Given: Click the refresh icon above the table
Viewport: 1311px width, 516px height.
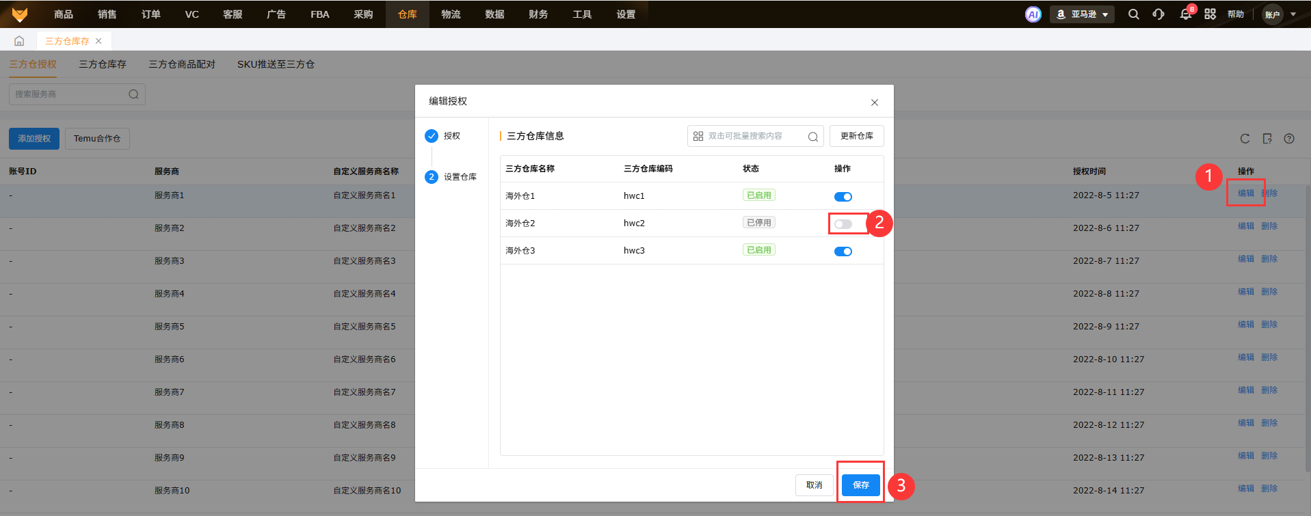Looking at the screenshot, I should (1245, 139).
